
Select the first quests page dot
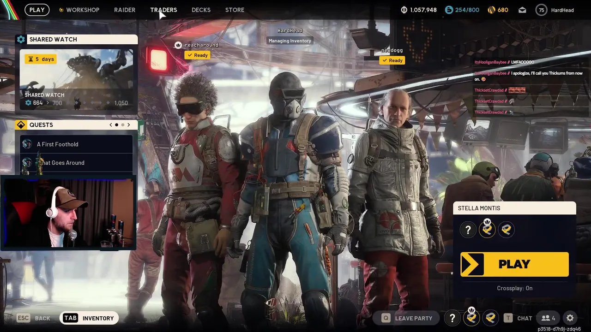116,125
